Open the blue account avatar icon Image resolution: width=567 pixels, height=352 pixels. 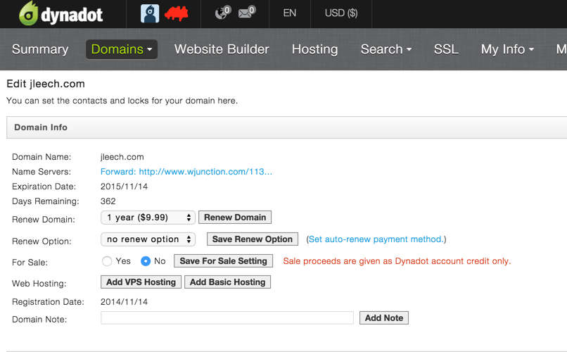[x=150, y=13]
